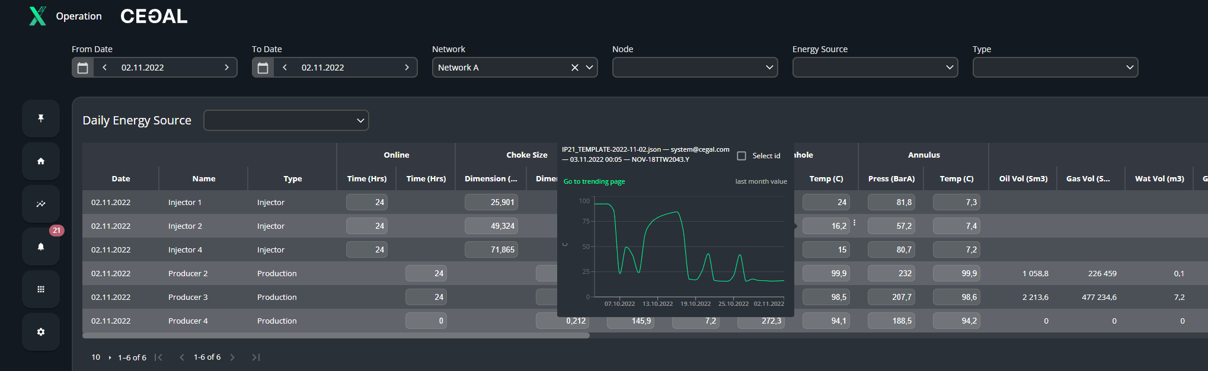Open the Node dropdown
This screenshot has width=1208, height=371.
[x=695, y=68]
